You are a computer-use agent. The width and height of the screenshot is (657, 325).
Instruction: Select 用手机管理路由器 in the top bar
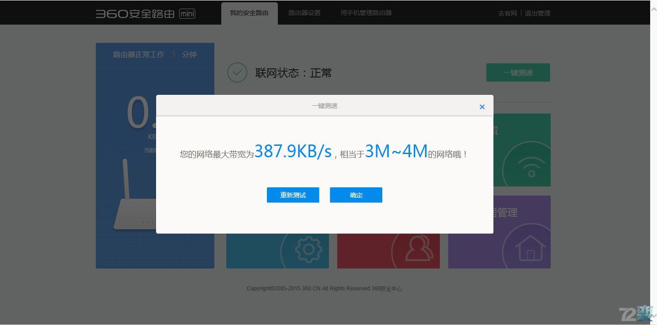(x=365, y=13)
